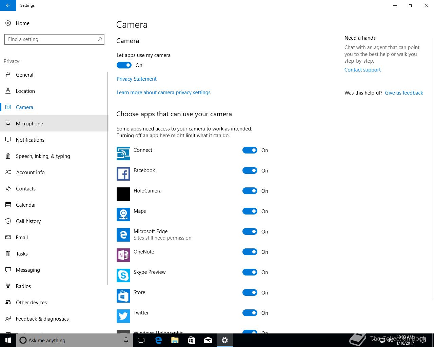Viewport: 434px width, 347px height.
Task: Turn off Let apps use my camera
Action: tap(124, 65)
